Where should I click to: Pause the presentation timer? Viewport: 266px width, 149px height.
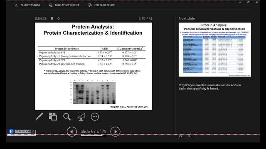(x=52, y=18)
